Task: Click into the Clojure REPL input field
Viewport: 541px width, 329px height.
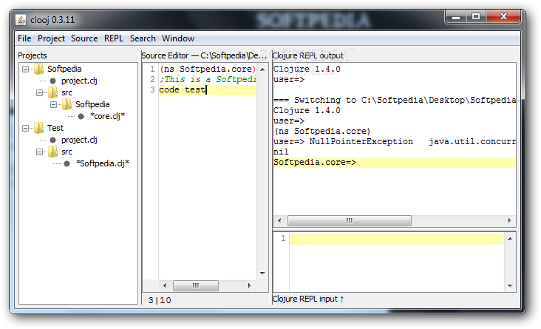Action: click(x=396, y=262)
